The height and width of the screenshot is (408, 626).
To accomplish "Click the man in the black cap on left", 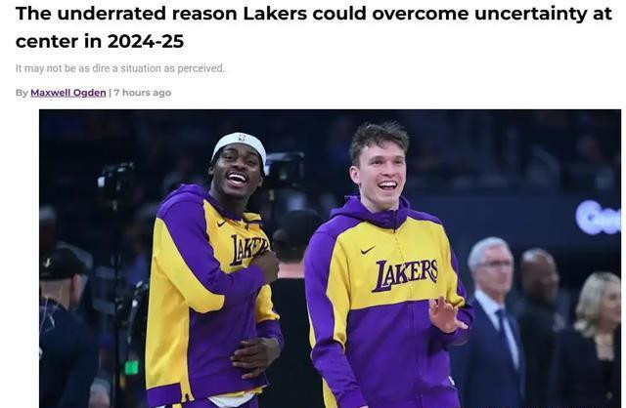I will click(64, 327).
